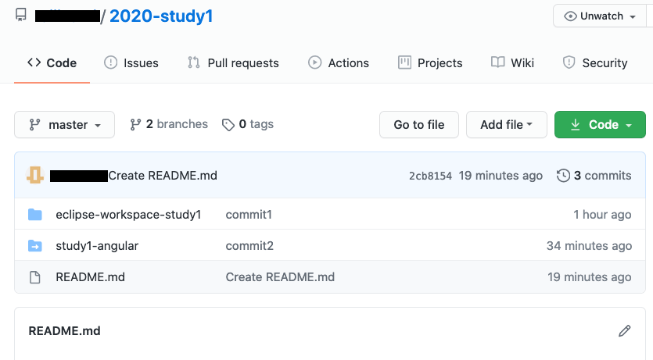Open the latest commit message Create README.md
This screenshot has width=653, height=360.
[x=163, y=176]
